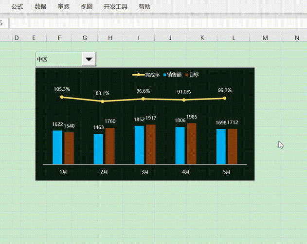This screenshot has height=244, width=307.
Task: Select the 1月 blue sales bar
Action: point(57,147)
